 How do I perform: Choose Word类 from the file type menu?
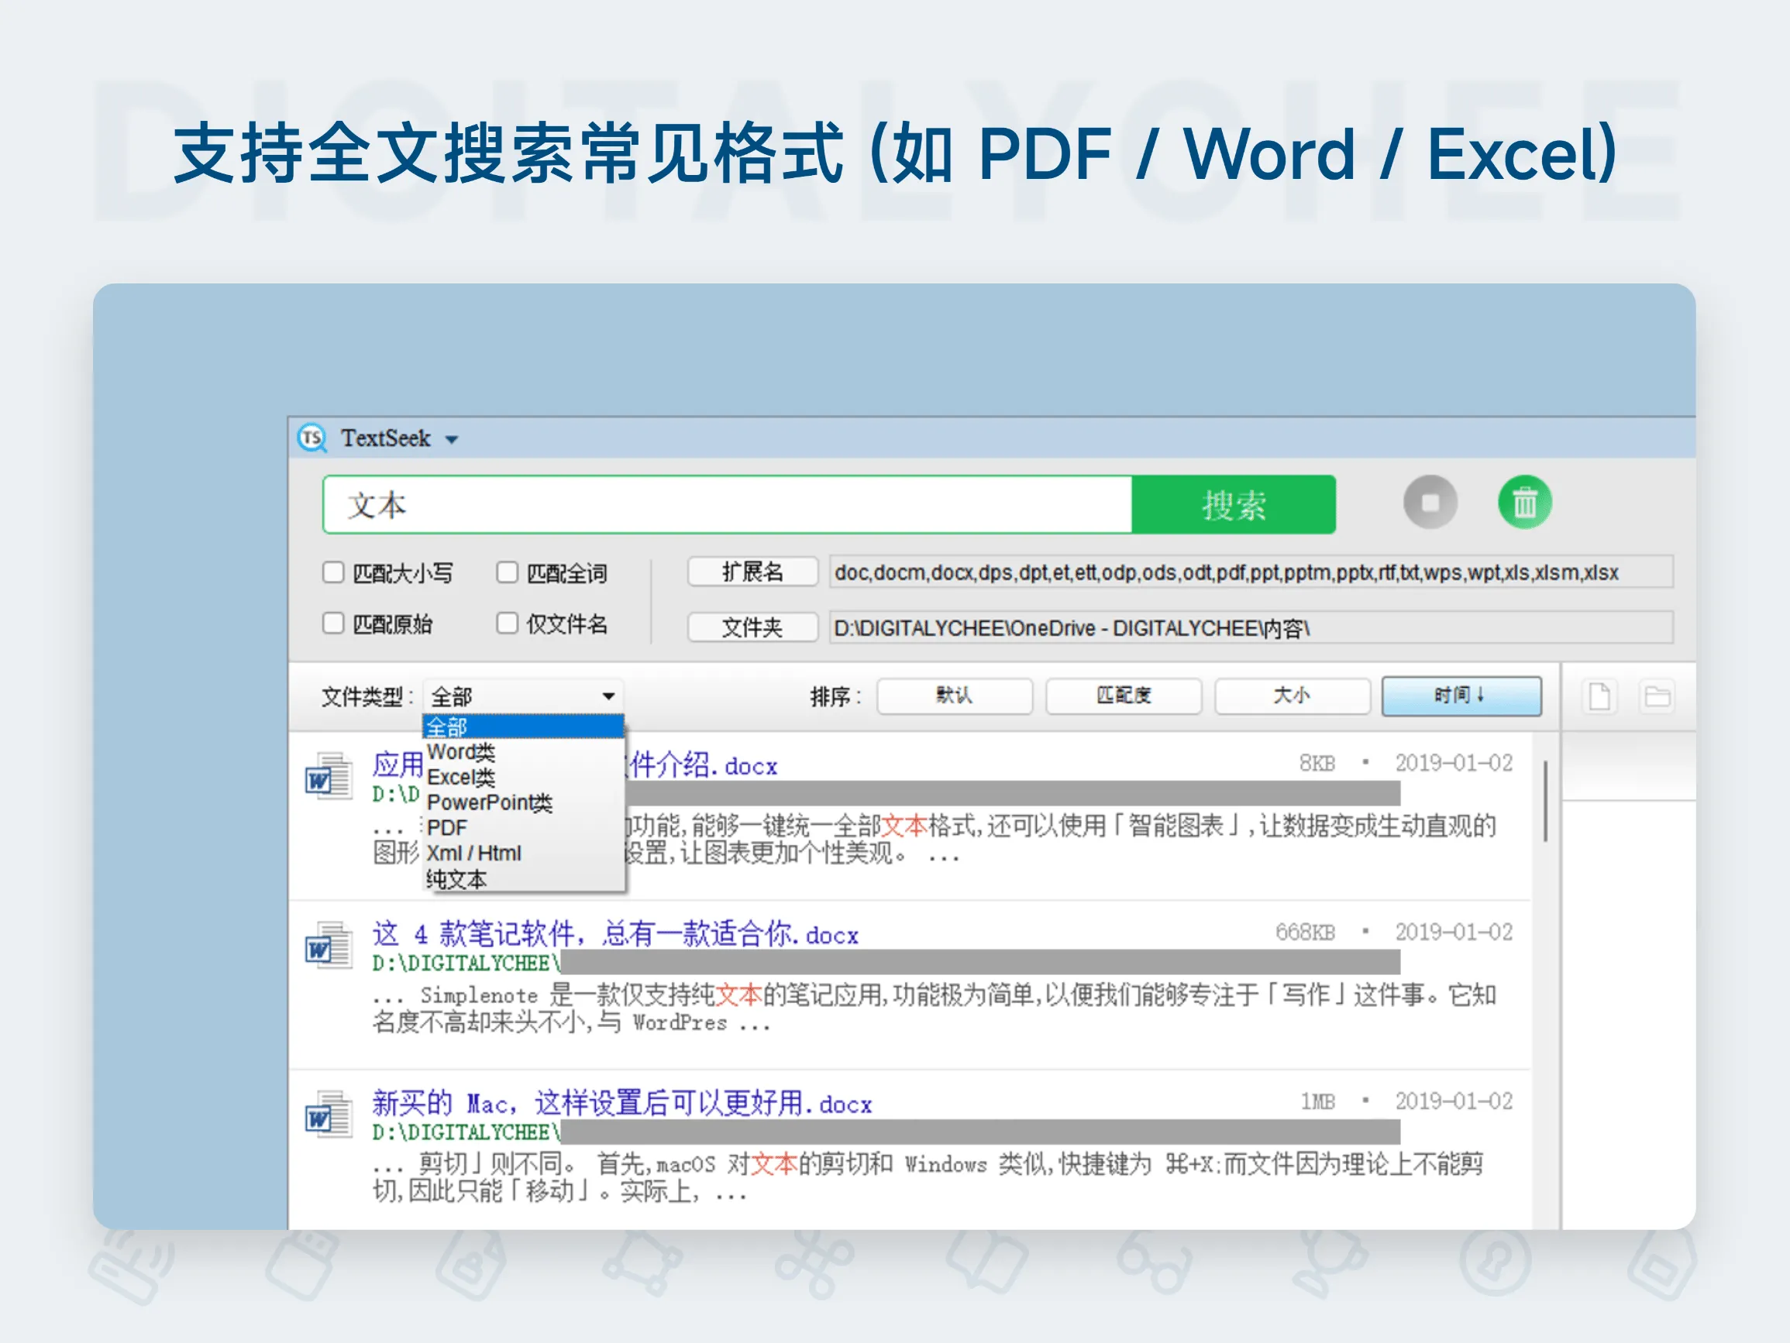point(460,752)
